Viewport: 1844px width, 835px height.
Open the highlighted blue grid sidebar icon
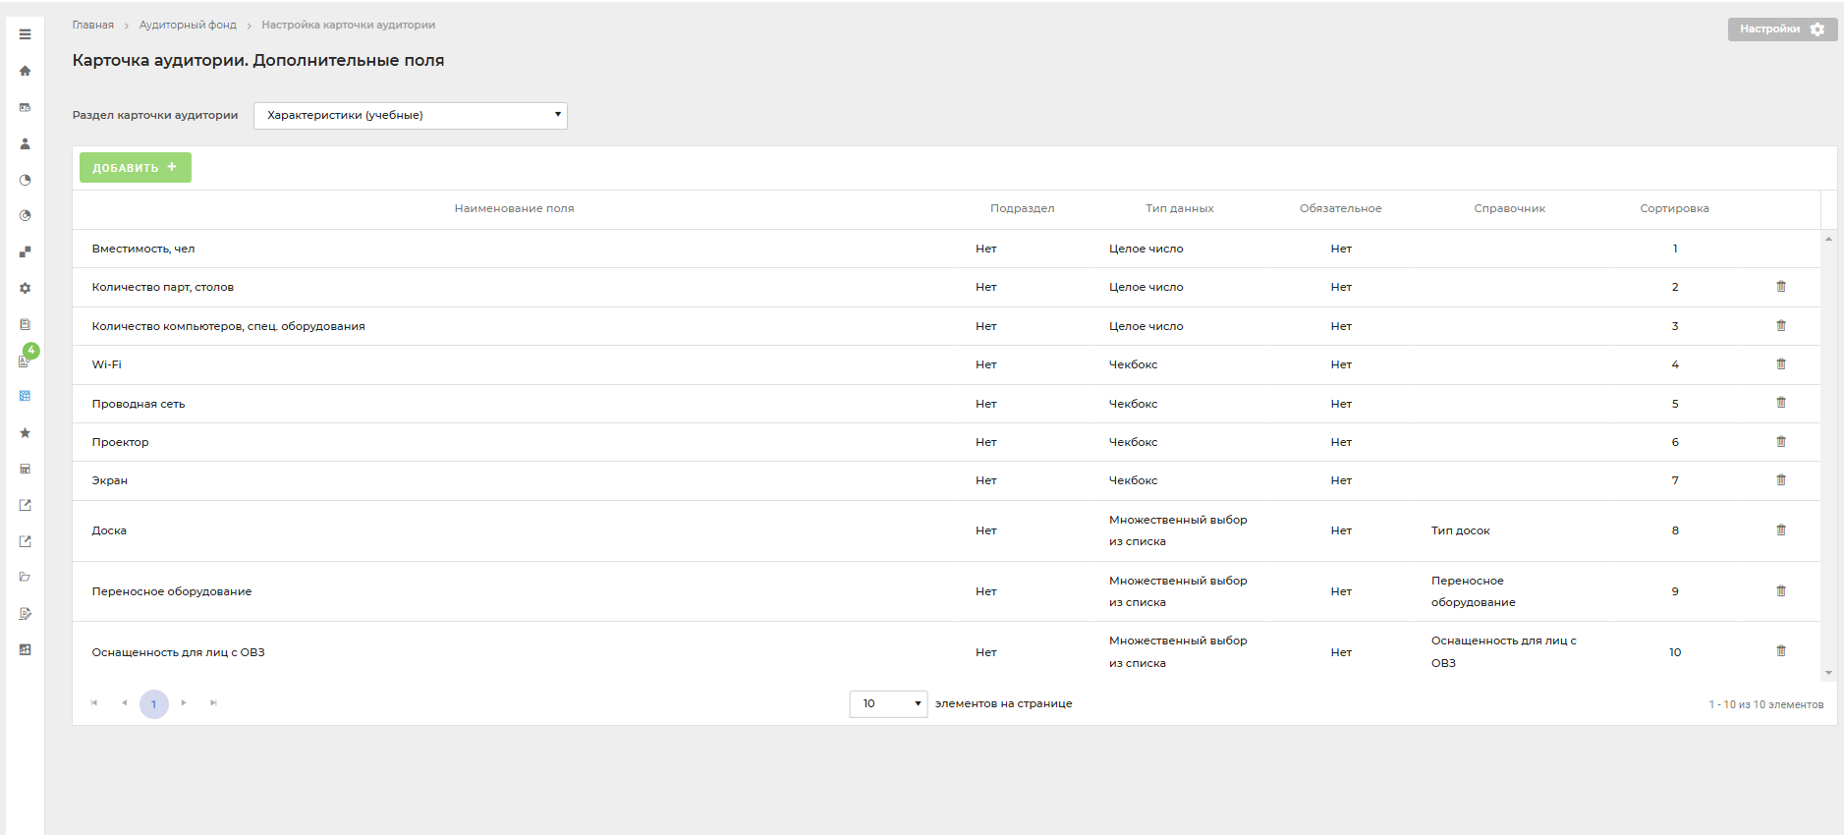25,396
